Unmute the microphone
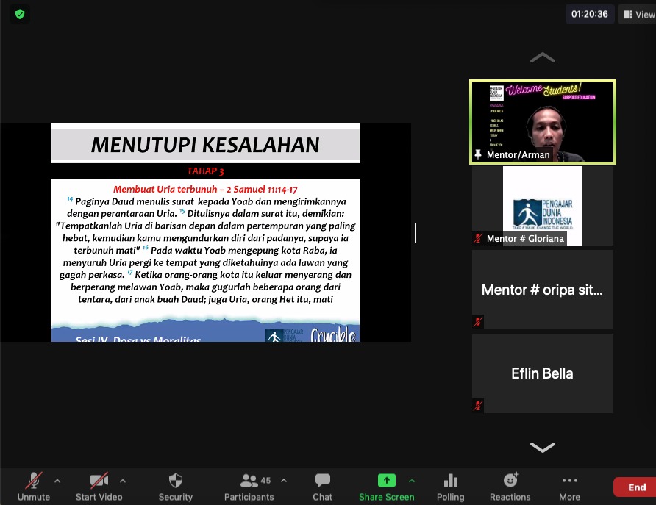 [34, 486]
